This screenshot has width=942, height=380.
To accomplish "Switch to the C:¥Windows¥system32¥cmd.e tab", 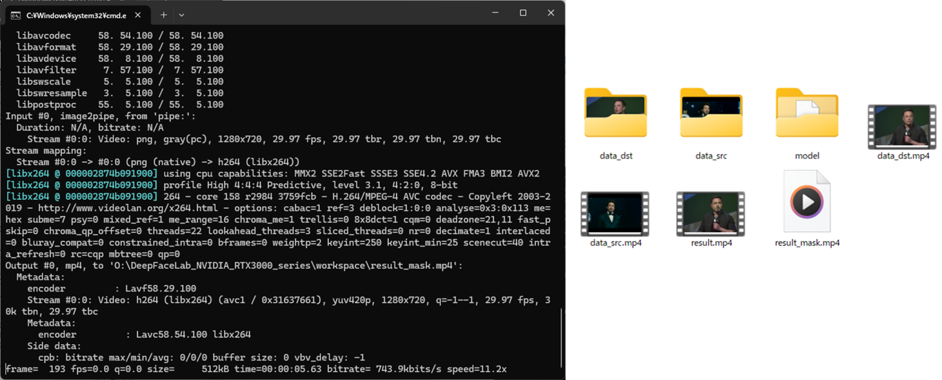I will [x=76, y=16].
